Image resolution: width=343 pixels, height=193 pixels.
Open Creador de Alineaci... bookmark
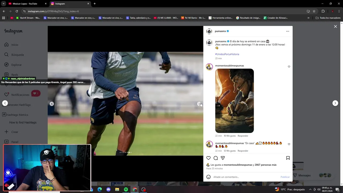(x=275, y=18)
